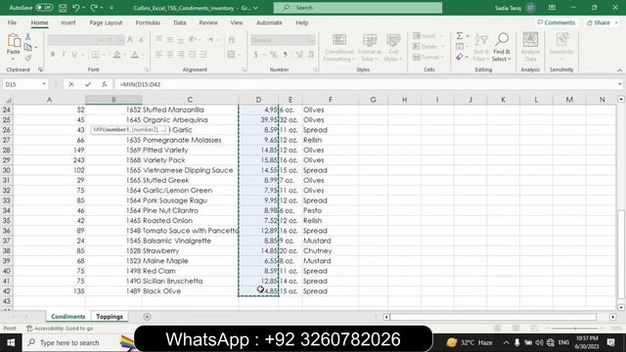Toggle Wrap Text button

232,40
